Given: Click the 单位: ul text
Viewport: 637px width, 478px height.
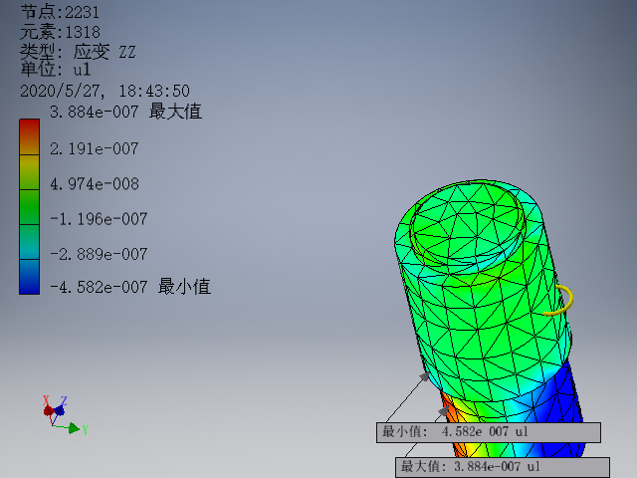Looking at the screenshot, I should tap(56, 69).
